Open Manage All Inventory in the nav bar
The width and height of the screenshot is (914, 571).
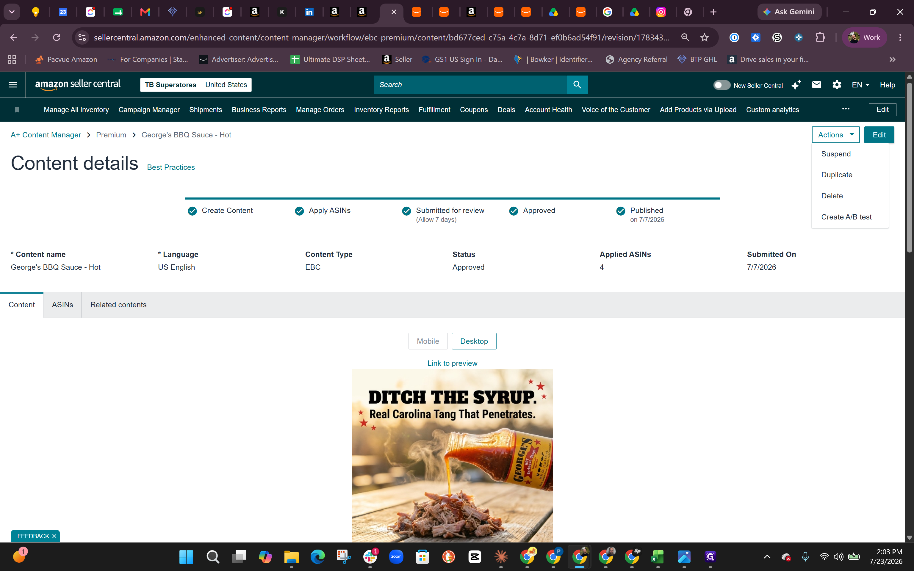[x=76, y=110]
